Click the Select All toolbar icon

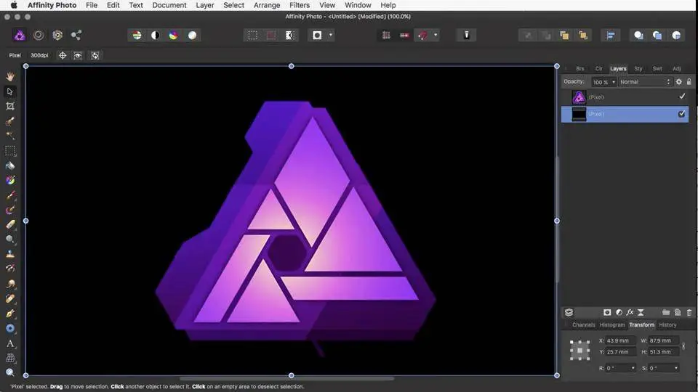click(x=253, y=35)
